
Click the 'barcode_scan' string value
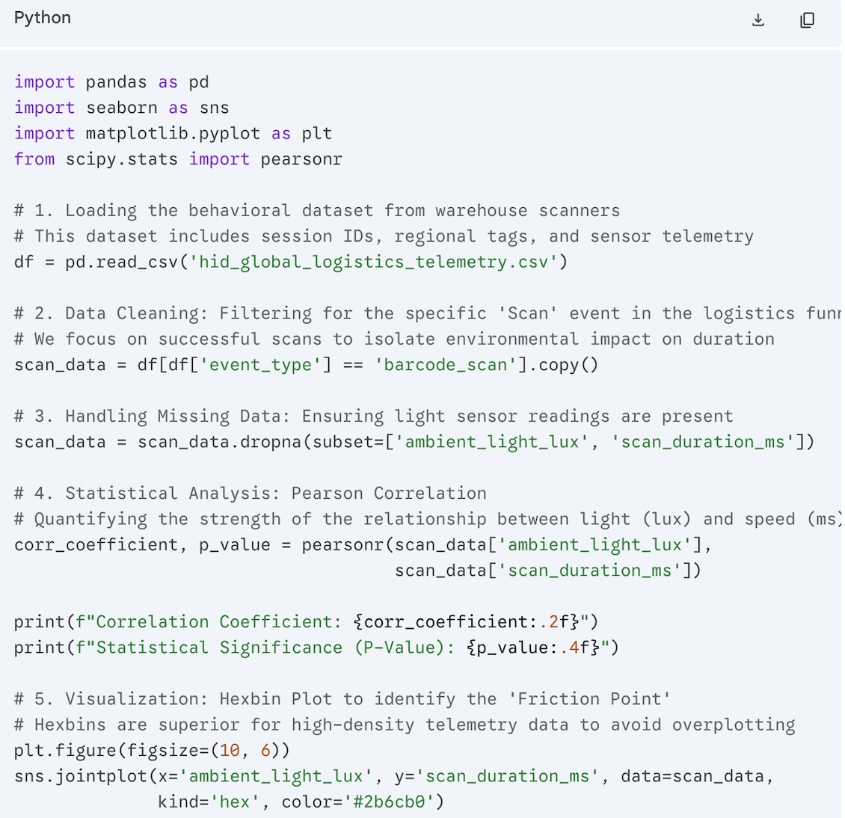[x=446, y=365]
